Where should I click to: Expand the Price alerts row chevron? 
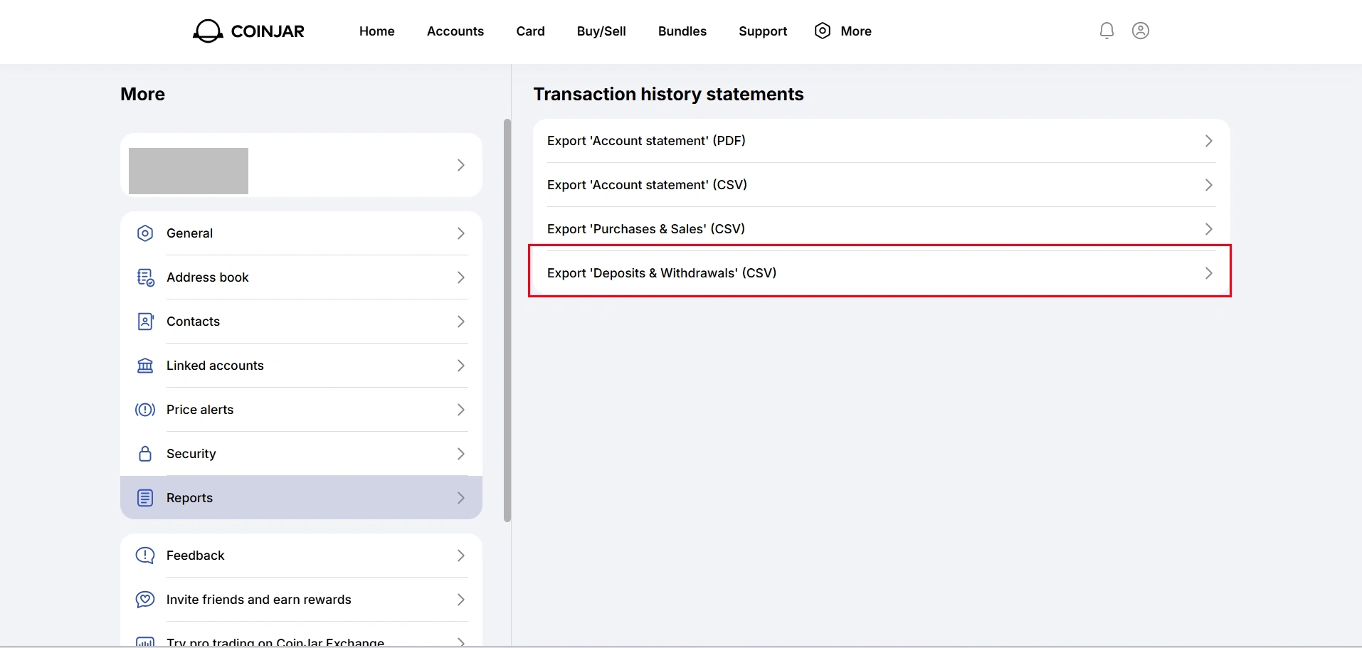click(461, 410)
